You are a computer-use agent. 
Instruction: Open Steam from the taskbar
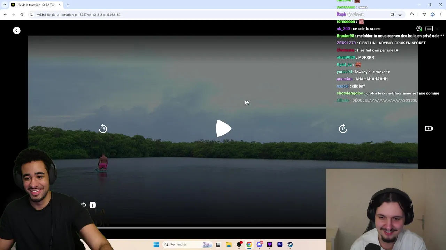point(290,244)
